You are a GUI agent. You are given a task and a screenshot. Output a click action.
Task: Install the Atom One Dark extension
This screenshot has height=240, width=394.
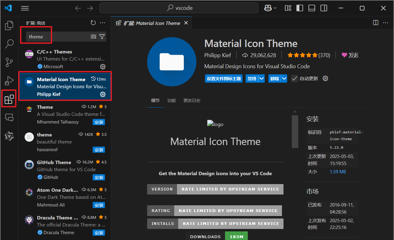pos(99,205)
